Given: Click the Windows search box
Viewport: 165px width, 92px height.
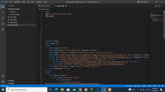Looking at the screenshot, I should point(27,90).
